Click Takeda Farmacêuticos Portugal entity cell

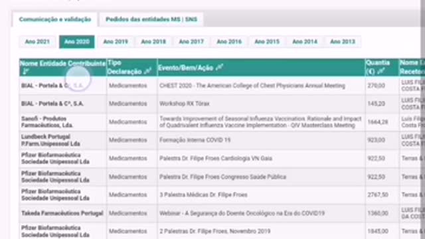62,213
